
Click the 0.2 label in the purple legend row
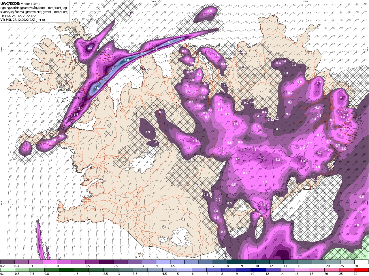pos(3,266)
